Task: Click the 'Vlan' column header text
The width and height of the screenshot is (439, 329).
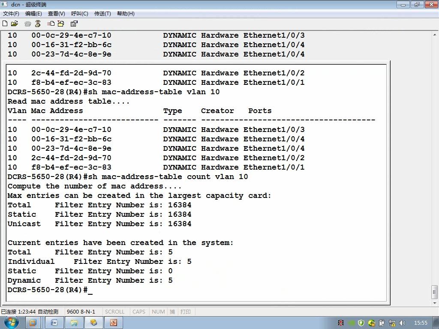Action: (x=17, y=111)
